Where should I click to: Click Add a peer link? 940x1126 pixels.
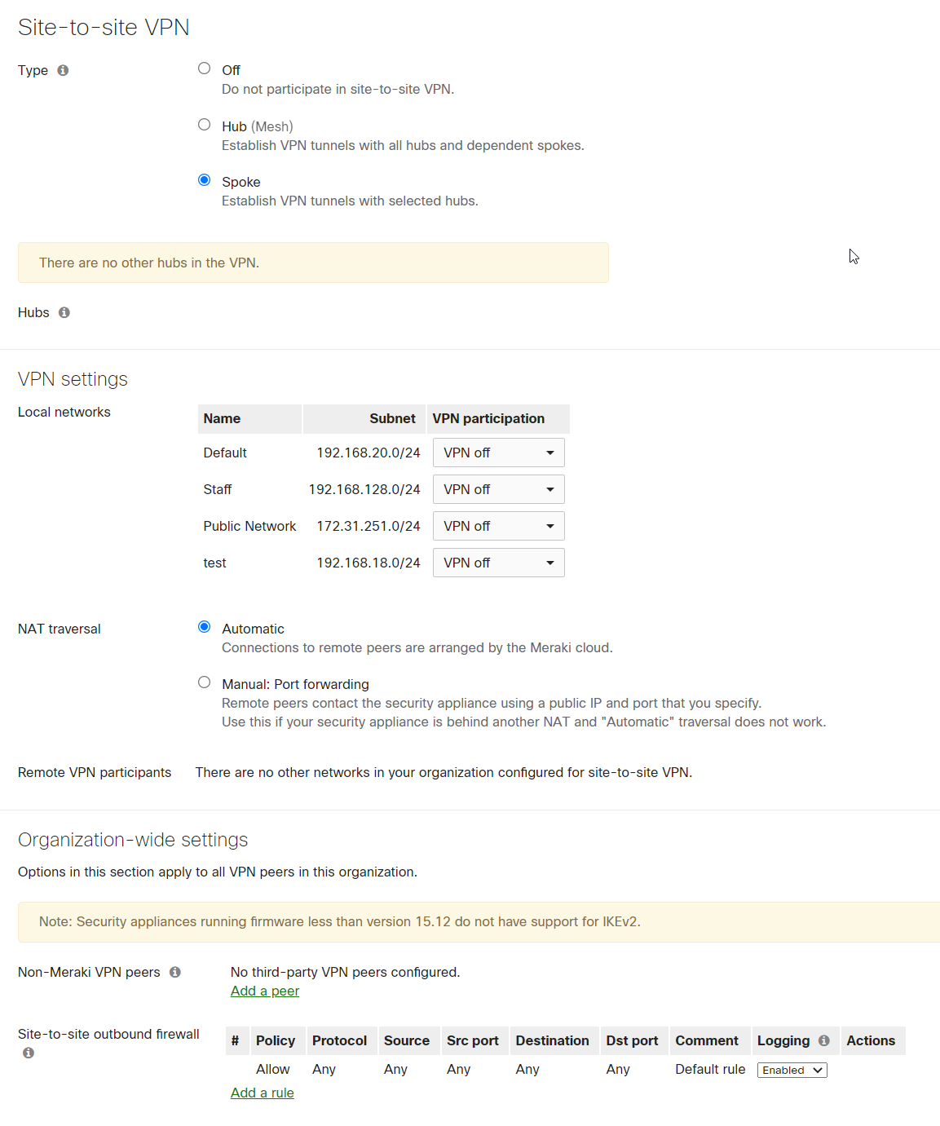click(265, 991)
